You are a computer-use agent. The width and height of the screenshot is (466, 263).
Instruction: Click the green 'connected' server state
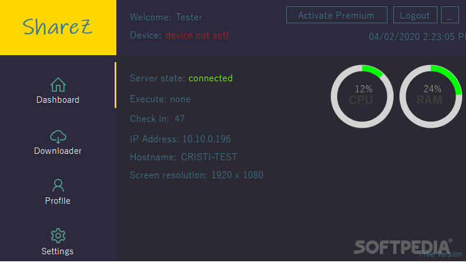pos(211,78)
